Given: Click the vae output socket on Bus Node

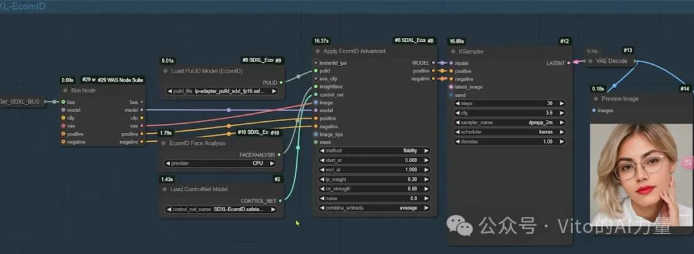Looking at the screenshot, I should point(141,126).
